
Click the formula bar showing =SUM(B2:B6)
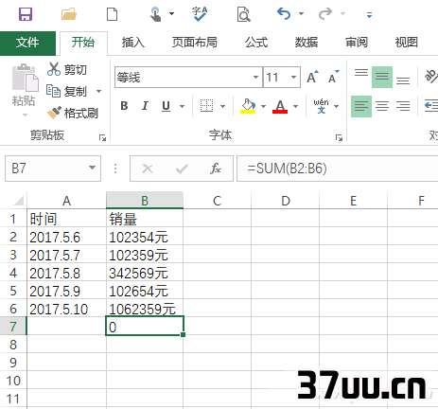(x=337, y=169)
